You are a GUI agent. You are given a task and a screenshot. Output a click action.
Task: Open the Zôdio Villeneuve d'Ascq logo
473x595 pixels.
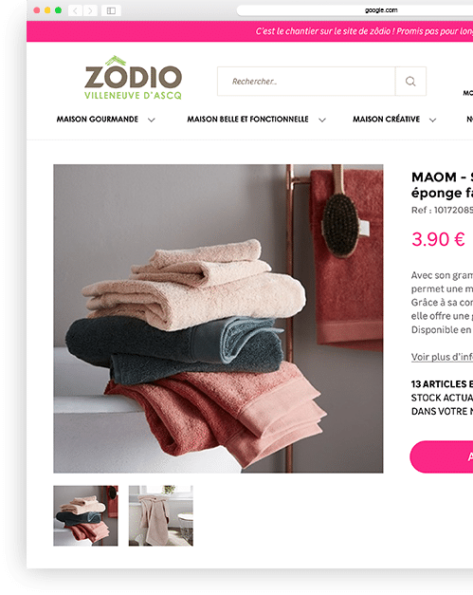[133, 78]
